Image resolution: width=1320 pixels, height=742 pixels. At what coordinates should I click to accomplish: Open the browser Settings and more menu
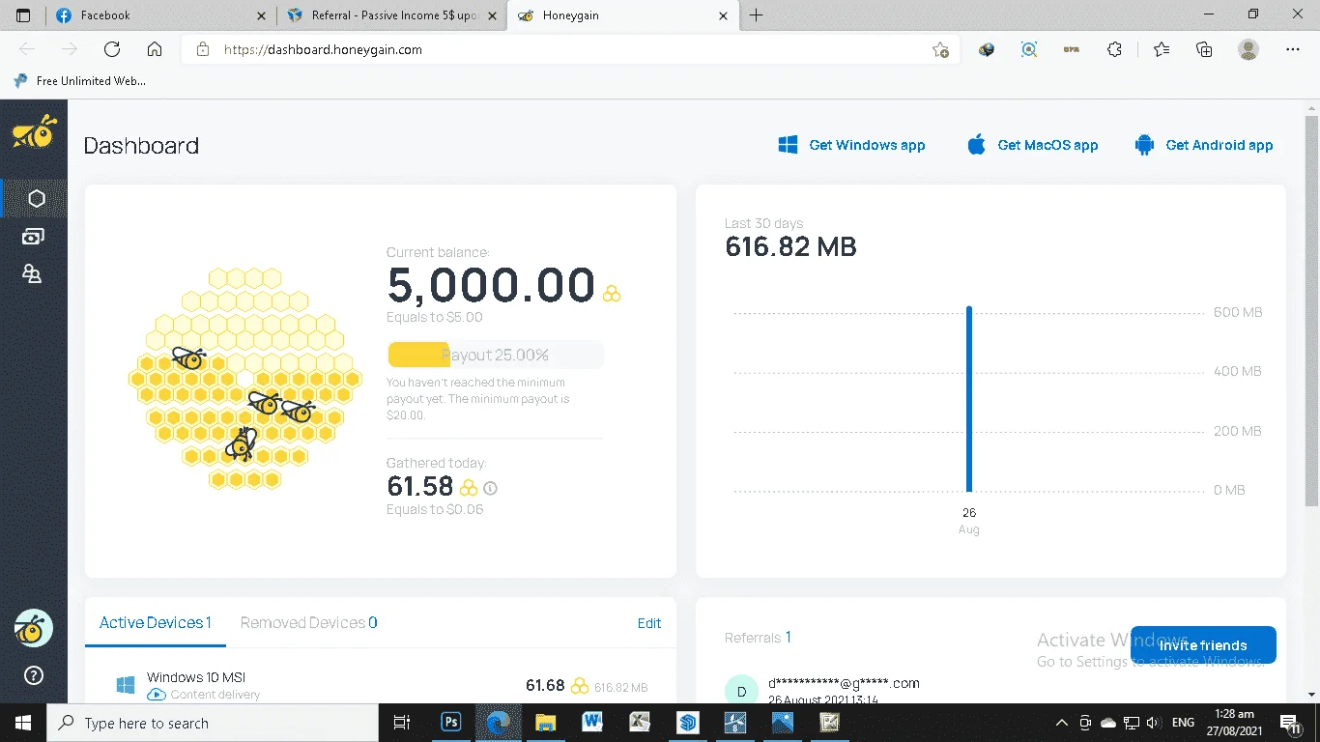pyautogui.click(x=1293, y=49)
